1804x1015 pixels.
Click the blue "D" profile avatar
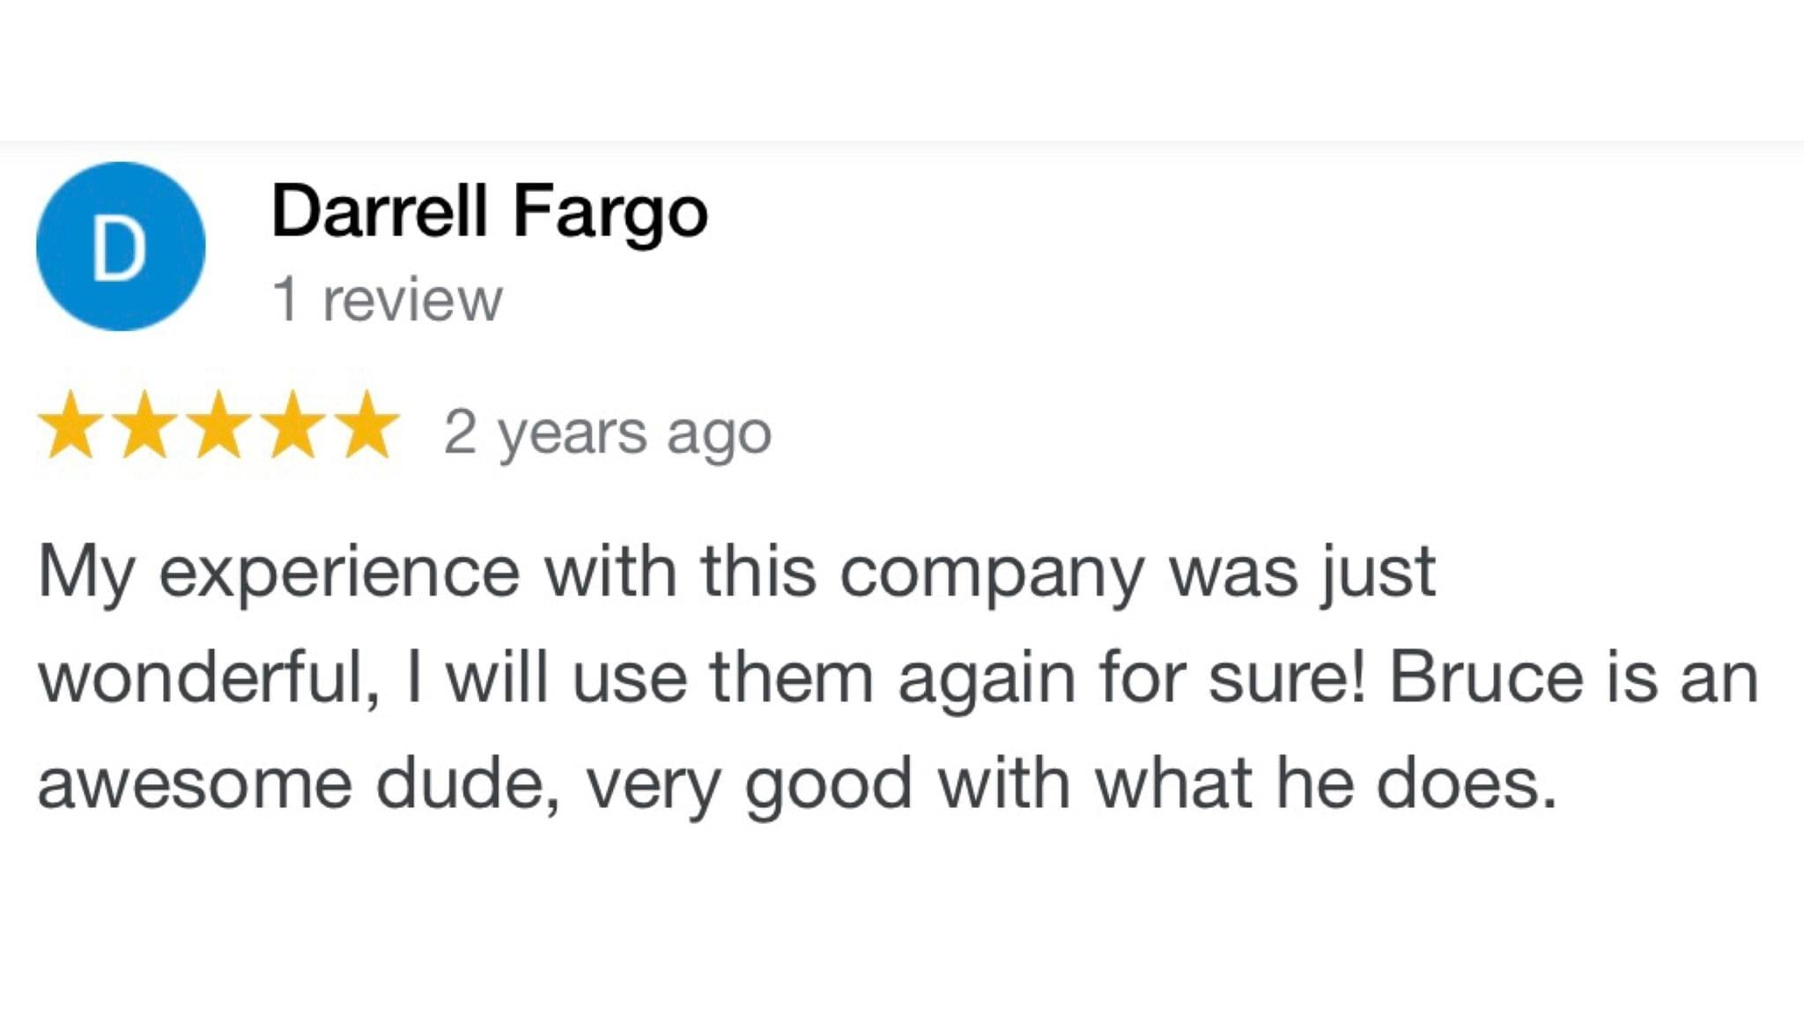tap(121, 247)
